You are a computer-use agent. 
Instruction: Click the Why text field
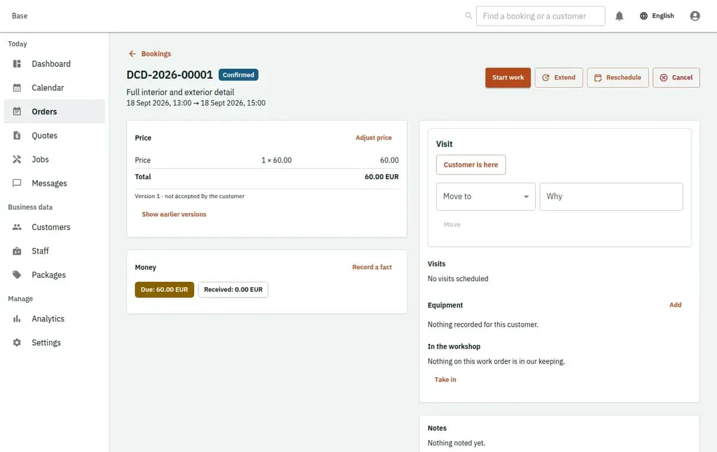pyautogui.click(x=611, y=196)
